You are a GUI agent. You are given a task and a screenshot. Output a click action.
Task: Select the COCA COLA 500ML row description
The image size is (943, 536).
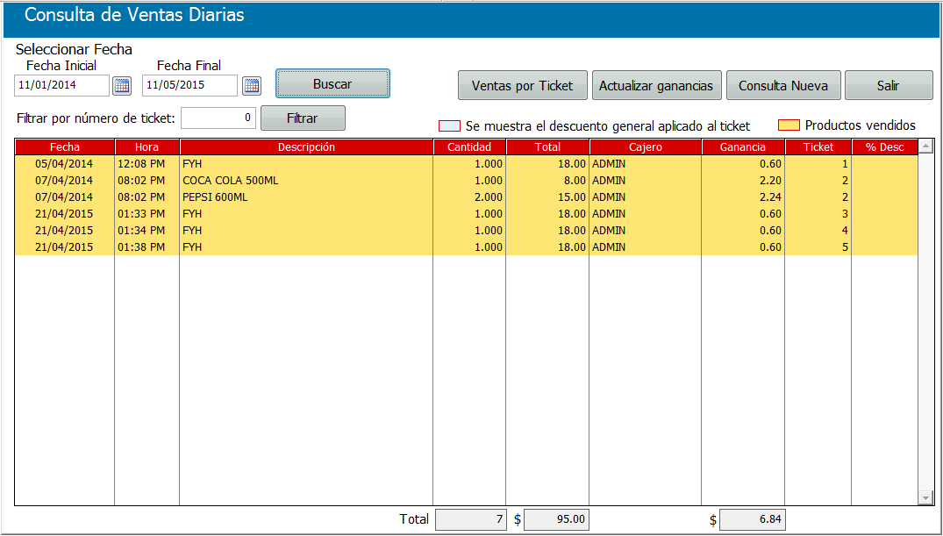306,181
